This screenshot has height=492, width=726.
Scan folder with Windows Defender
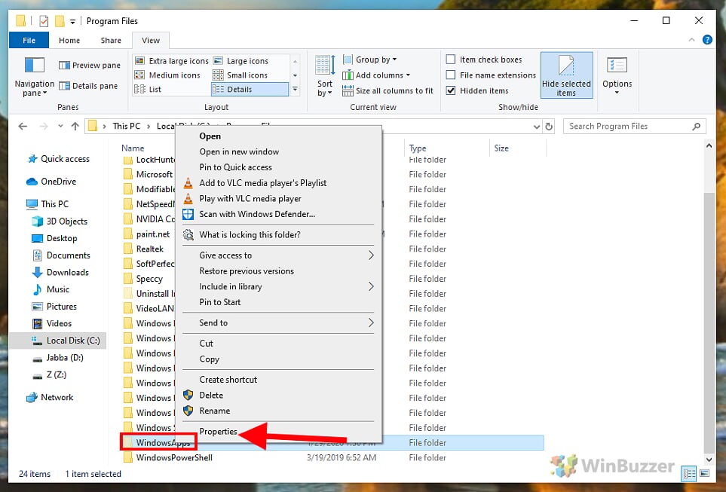pos(277,214)
